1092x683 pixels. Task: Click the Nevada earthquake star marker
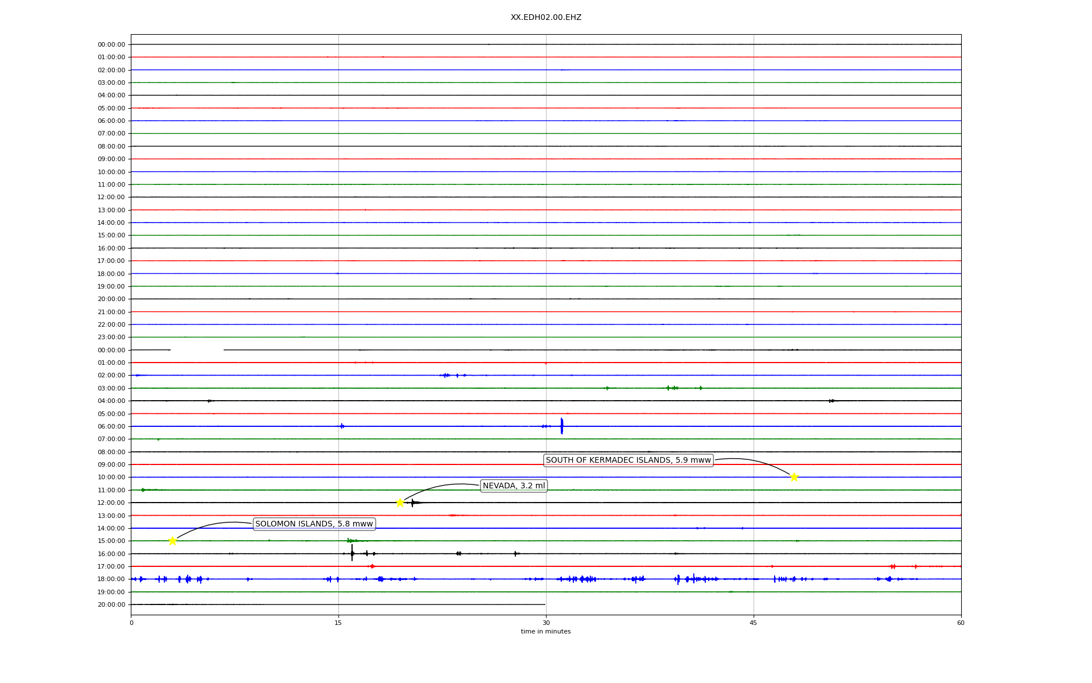coord(400,503)
